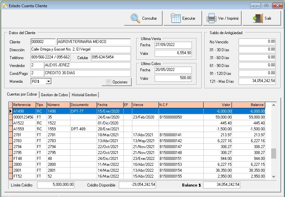Viewport: 285px width, 197px height.
Task: Click the Vence column header
Action: tap(145, 105)
